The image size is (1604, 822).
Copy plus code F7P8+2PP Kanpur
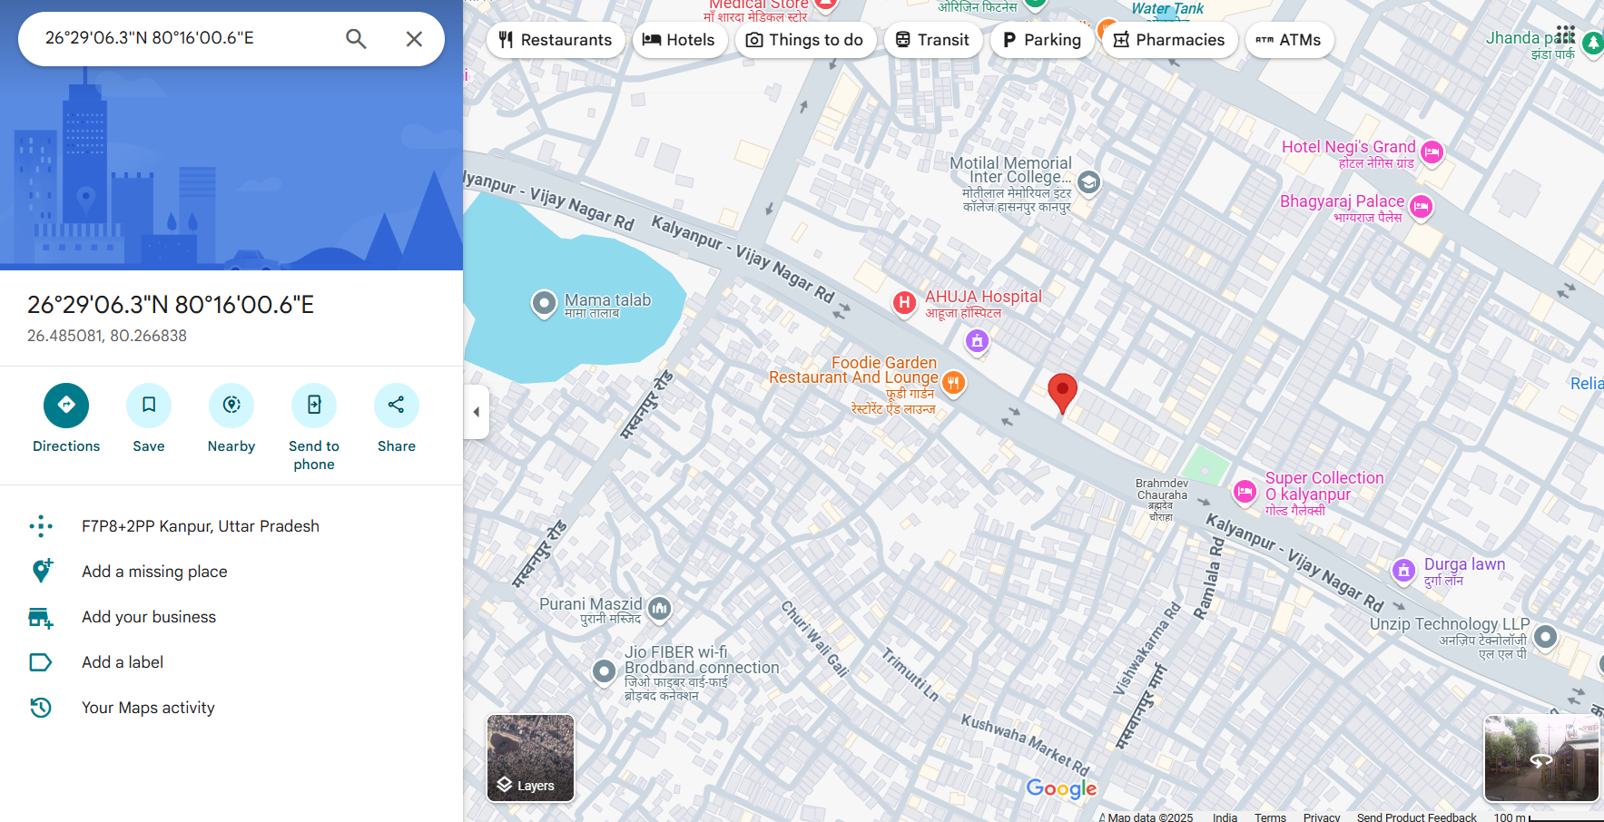tap(201, 526)
